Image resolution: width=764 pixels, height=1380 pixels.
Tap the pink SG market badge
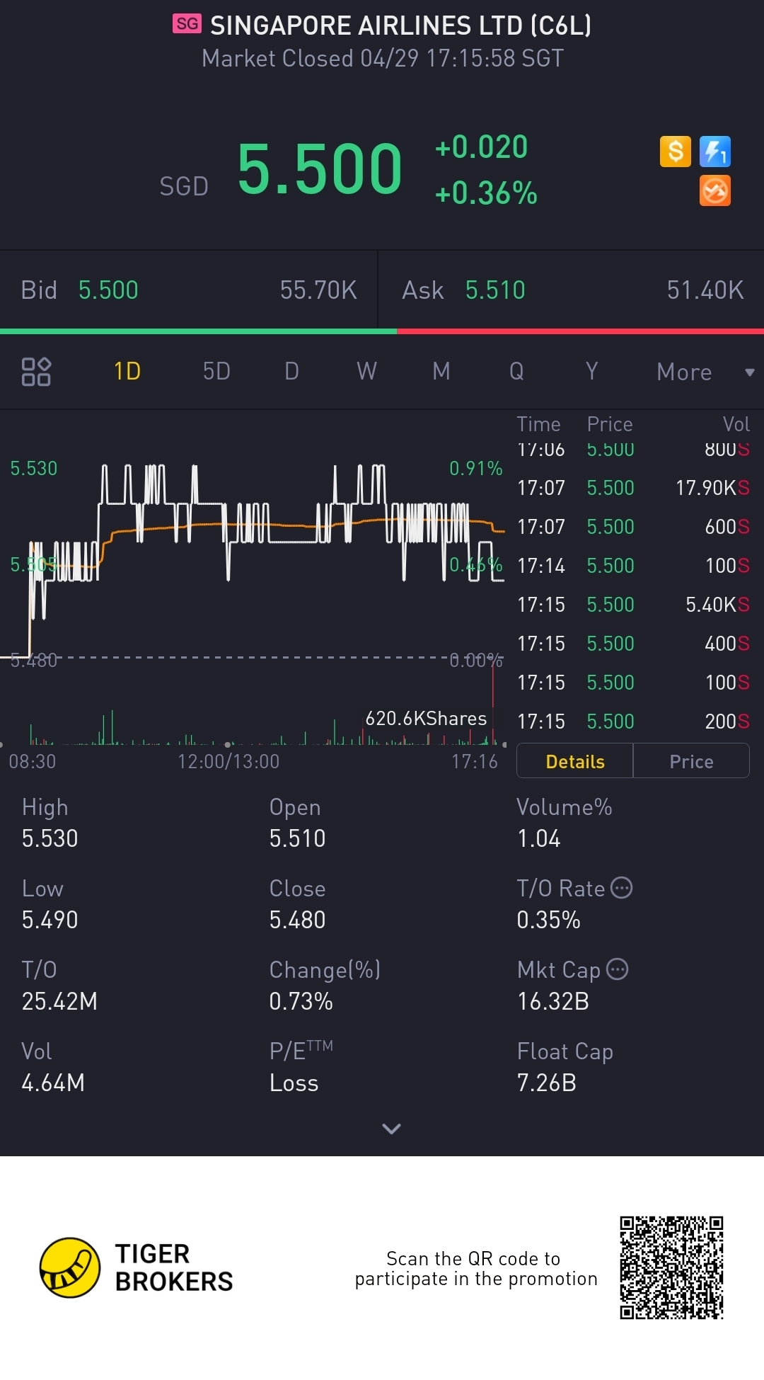tap(187, 24)
